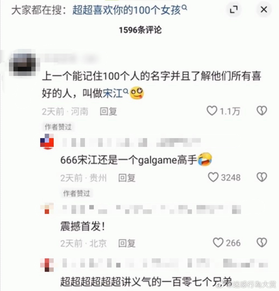Dislike the 震撼首发 comment from 北京
This screenshot has width=279, height=291.
pyautogui.click(x=262, y=243)
